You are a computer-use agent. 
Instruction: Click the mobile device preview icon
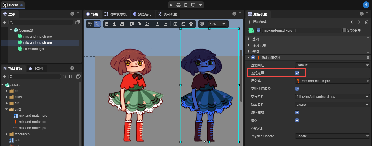(186, 5)
